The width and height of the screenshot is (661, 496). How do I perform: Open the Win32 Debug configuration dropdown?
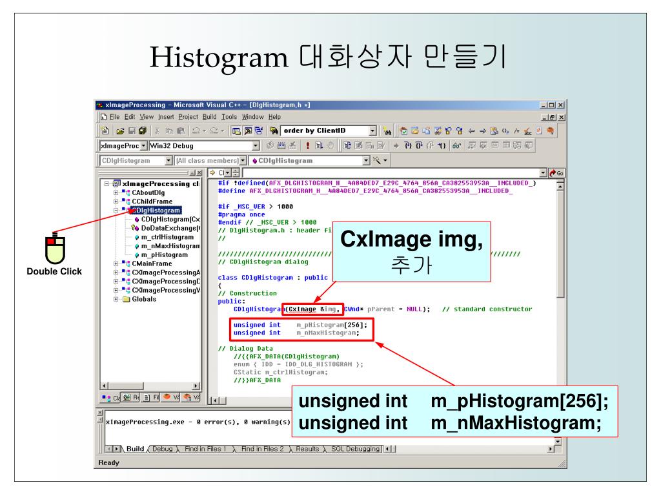(256, 145)
